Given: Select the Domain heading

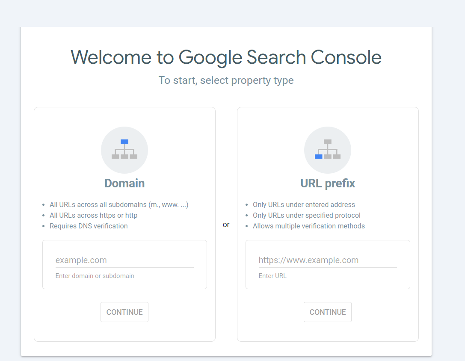Looking at the screenshot, I should (x=124, y=183).
